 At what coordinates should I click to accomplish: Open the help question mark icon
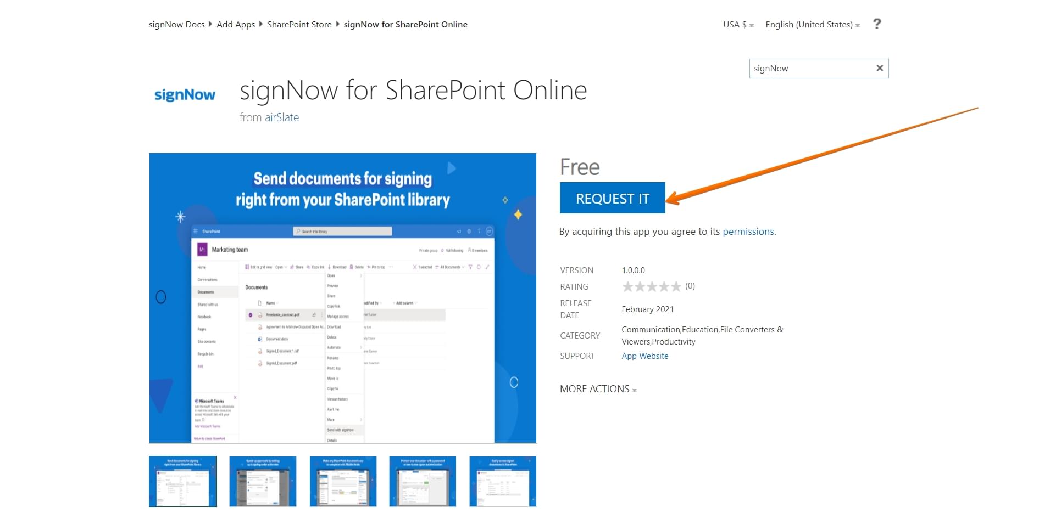(877, 24)
